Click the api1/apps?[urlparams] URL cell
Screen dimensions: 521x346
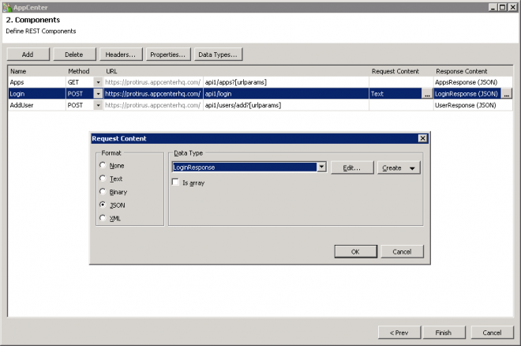coord(286,82)
